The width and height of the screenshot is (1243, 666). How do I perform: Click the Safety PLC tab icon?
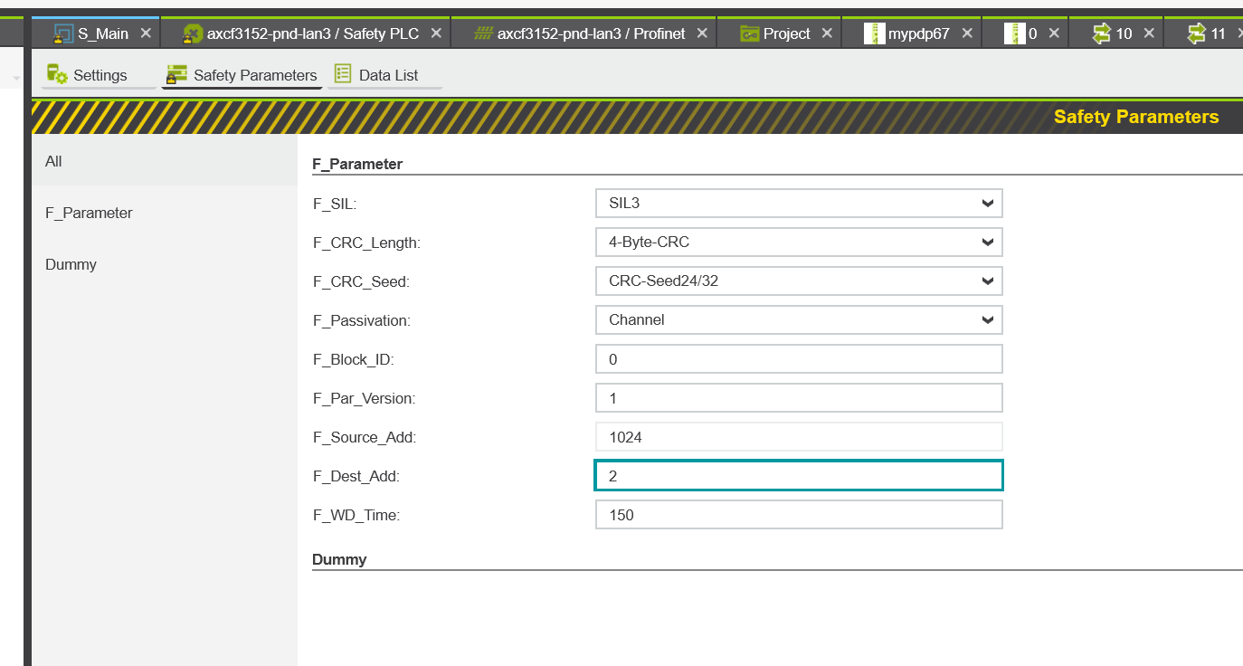(193, 33)
